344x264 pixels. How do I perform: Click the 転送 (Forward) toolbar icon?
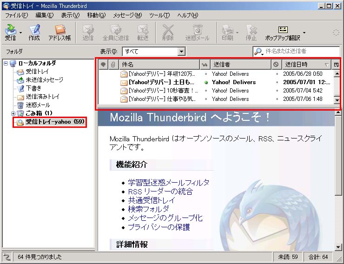143,32
